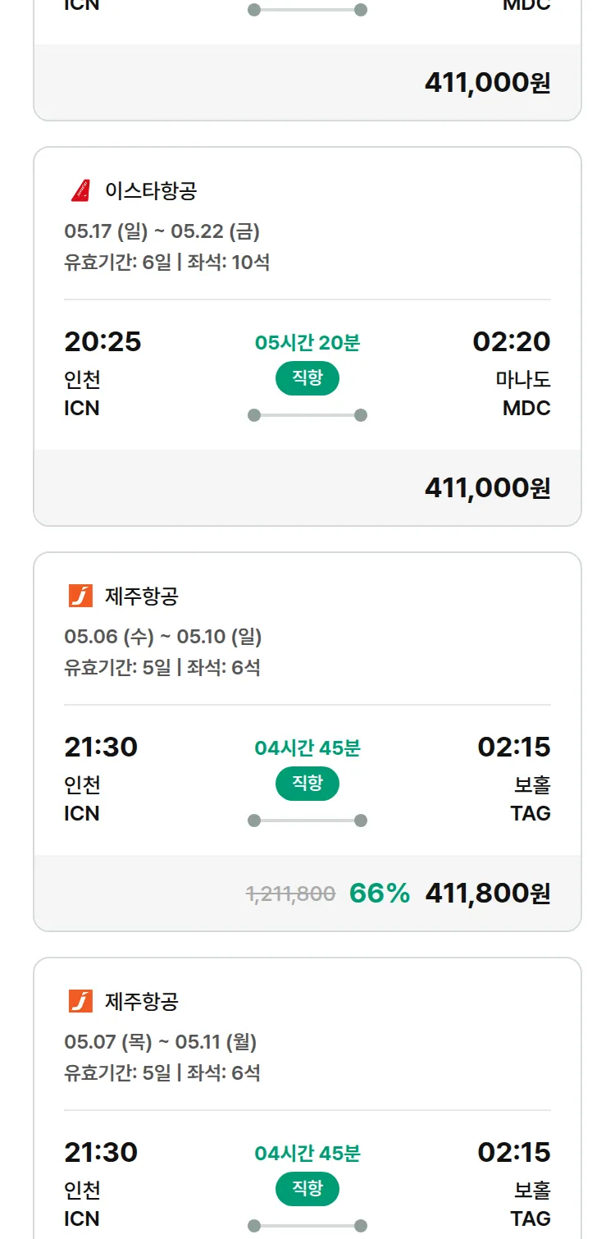Click the first Jeju Air logo icon
The height and width of the screenshot is (1239, 615).
pos(80,597)
